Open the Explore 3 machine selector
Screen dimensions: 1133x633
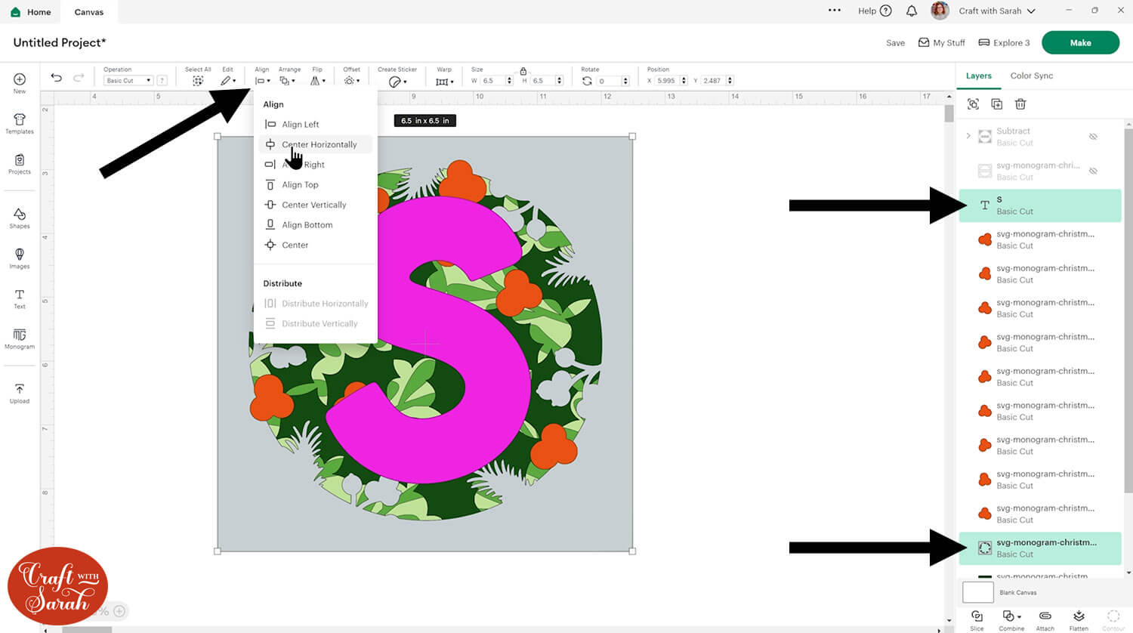[1004, 43]
